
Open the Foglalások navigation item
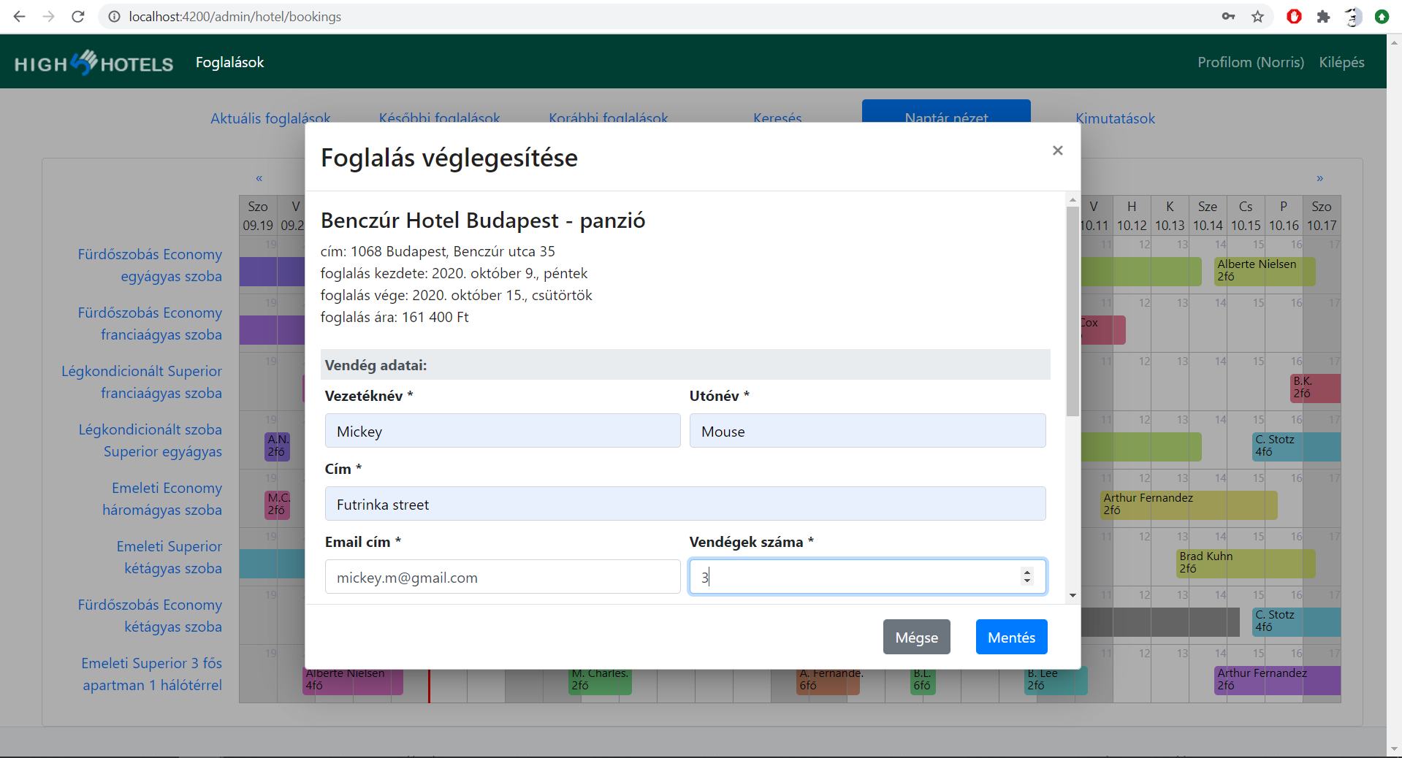[229, 63]
